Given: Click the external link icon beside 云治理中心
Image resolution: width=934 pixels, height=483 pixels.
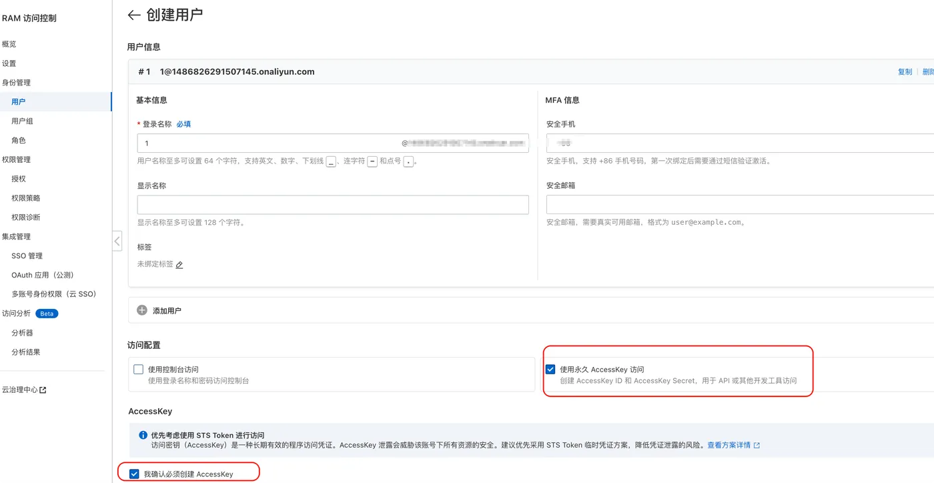Looking at the screenshot, I should pos(43,390).
